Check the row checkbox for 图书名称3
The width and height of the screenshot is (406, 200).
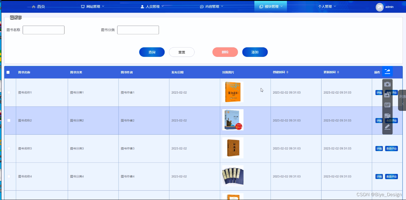[x=9, y=148]
